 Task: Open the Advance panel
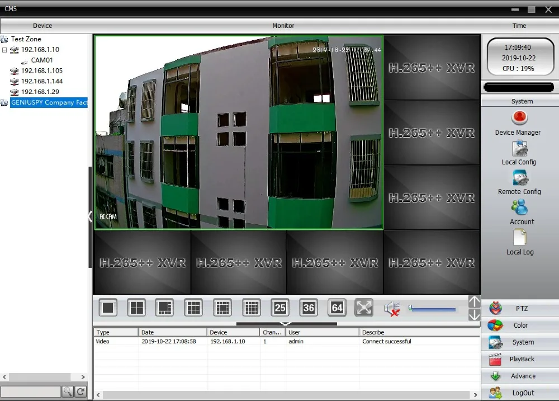[x=520, y=376]
